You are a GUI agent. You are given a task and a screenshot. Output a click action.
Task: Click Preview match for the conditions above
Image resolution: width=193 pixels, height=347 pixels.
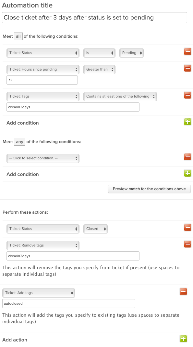point(149,189)
